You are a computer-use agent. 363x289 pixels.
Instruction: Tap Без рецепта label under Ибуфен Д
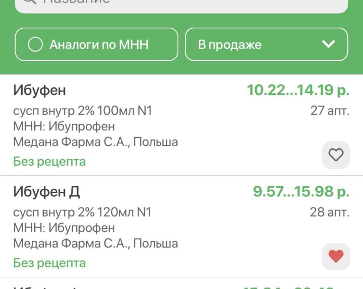pos(49,263)
